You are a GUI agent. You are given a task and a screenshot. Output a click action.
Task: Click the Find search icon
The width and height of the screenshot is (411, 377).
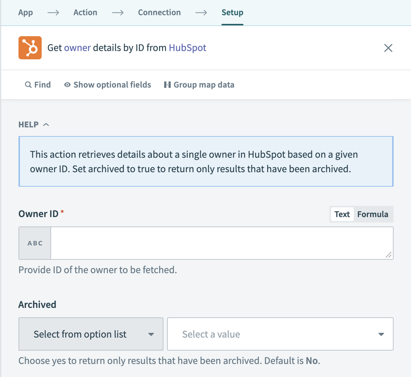(x=28, y=84)
